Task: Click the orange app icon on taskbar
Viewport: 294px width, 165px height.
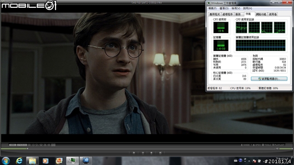Action: coord(59,161)
